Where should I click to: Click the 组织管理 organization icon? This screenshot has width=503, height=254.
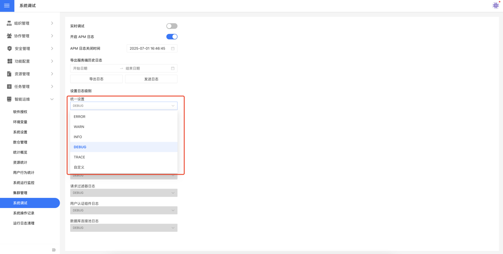(x=9, y=23)
